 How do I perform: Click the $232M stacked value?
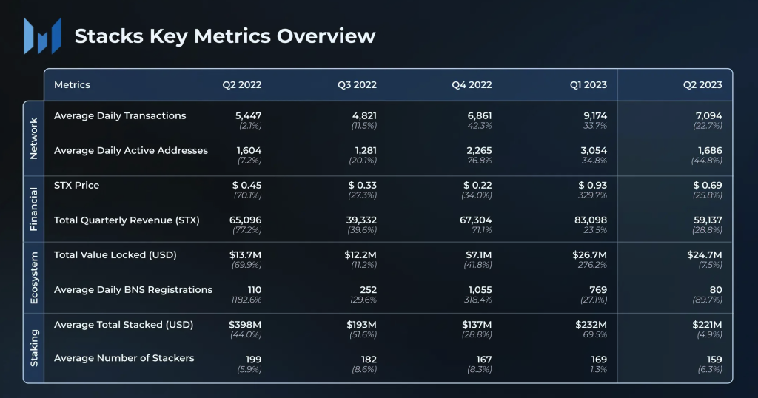click(591, 325)
